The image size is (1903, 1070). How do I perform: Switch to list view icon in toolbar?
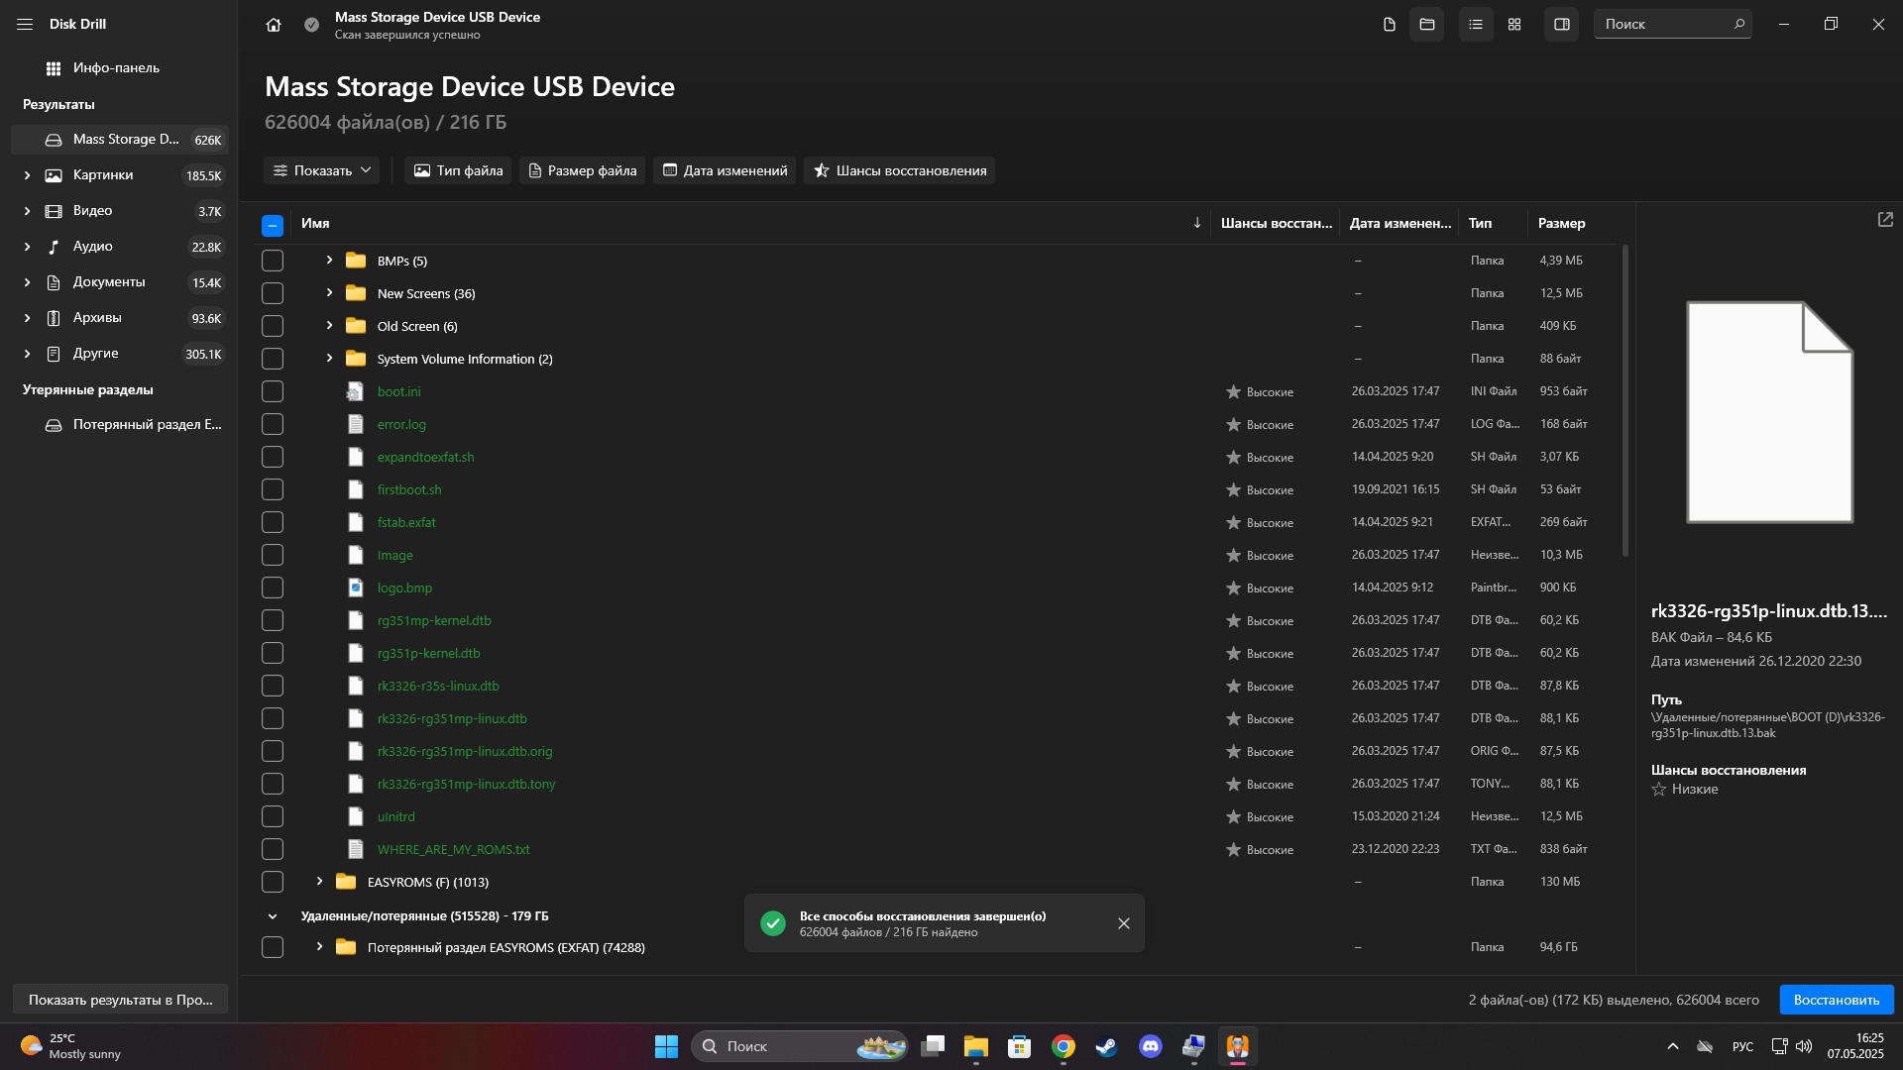point(1476,24)
